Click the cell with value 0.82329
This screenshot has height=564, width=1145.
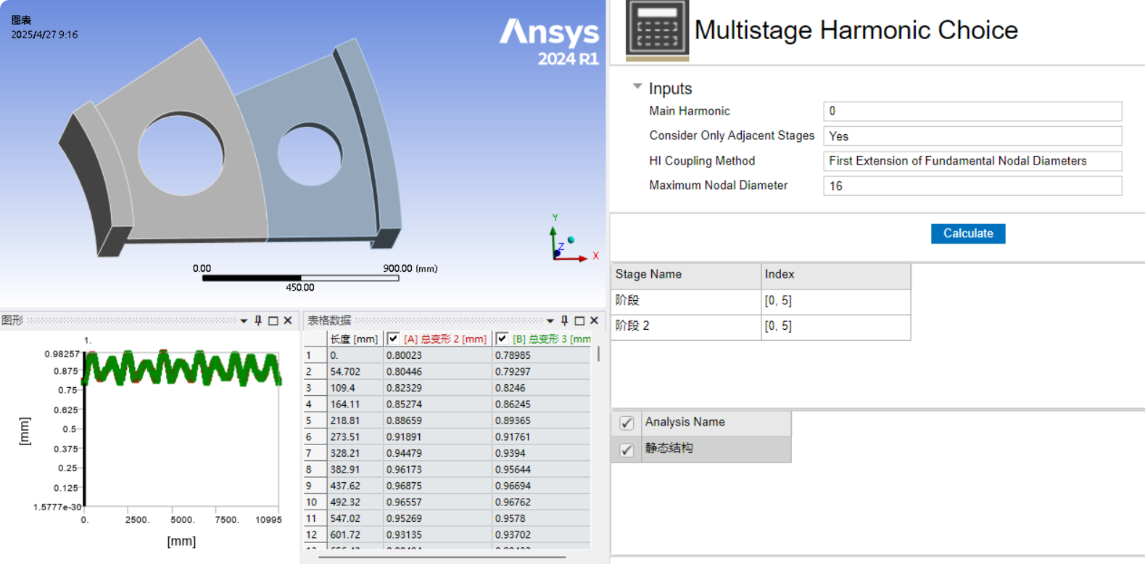point(437,388)
